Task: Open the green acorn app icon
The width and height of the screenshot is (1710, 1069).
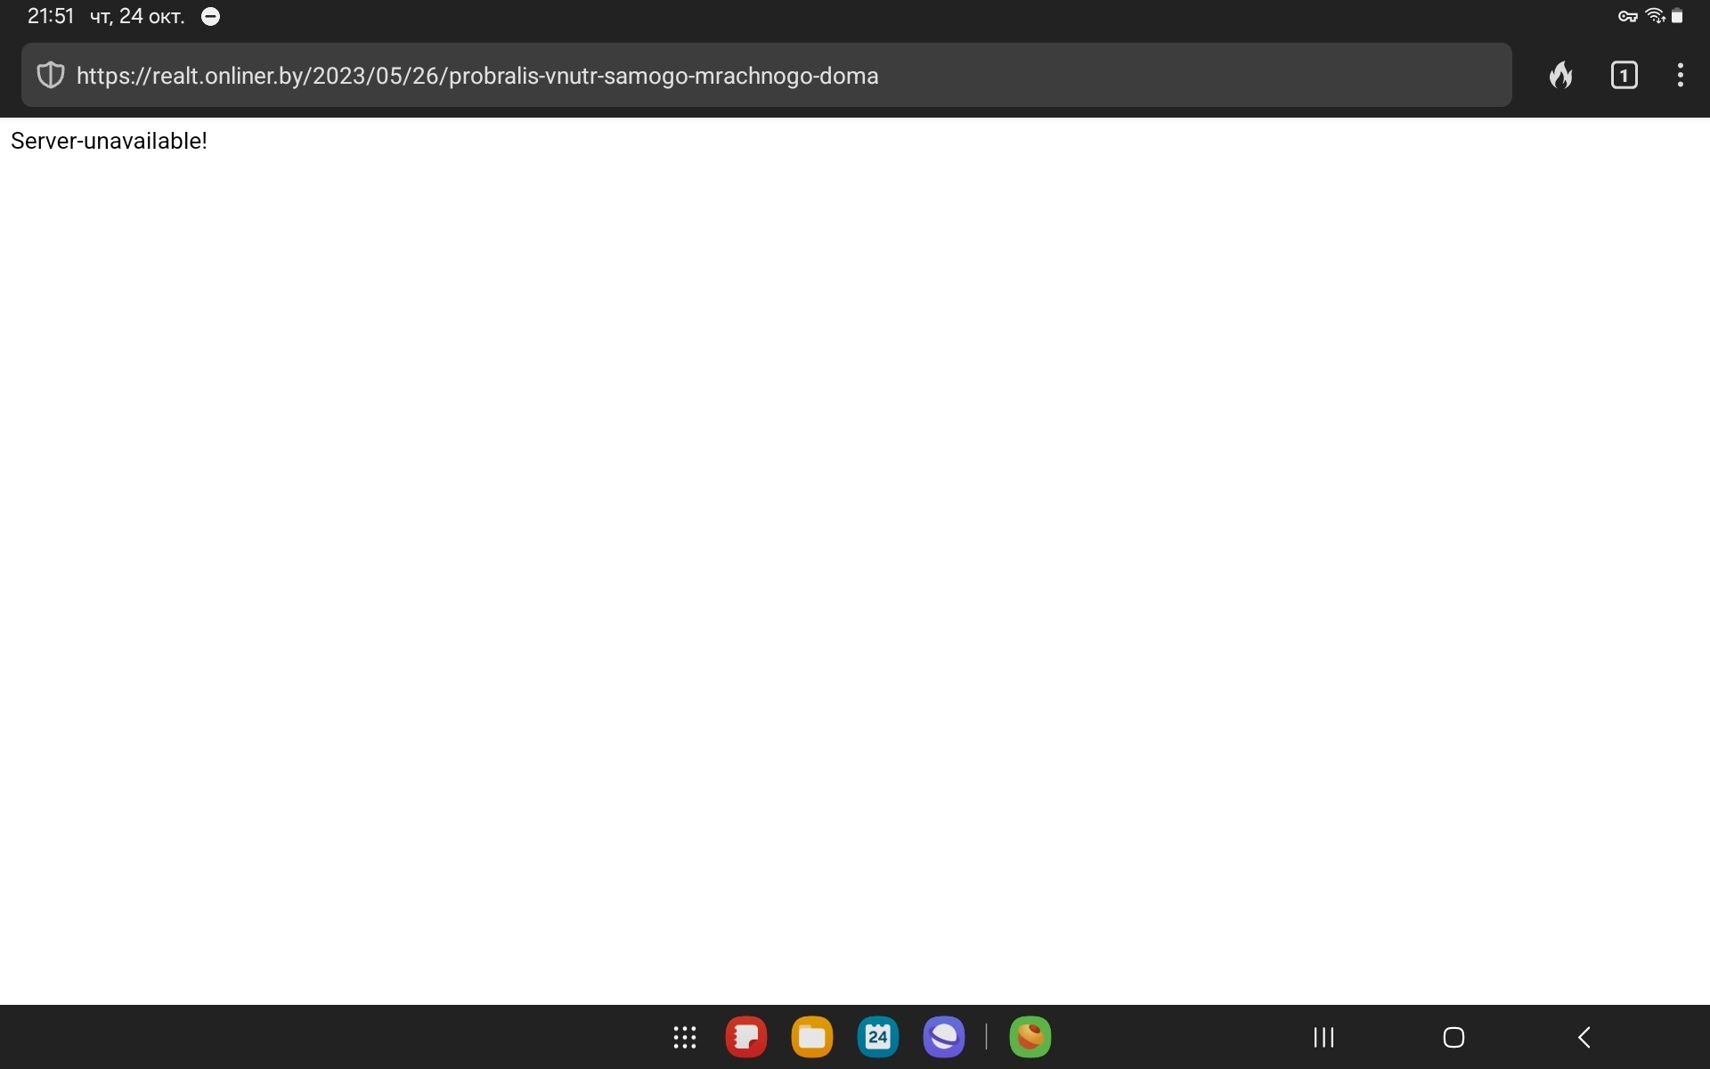Action: pyautogui.click(x=1030, y=1037)
